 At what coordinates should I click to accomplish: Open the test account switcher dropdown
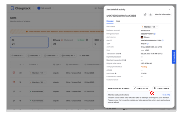[x=46, y=8]
